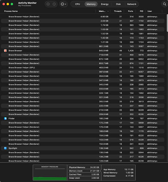Screen dimensions: 168x182
Task: Open the ellipsis action menu
Action: click(x=63, y=4)
